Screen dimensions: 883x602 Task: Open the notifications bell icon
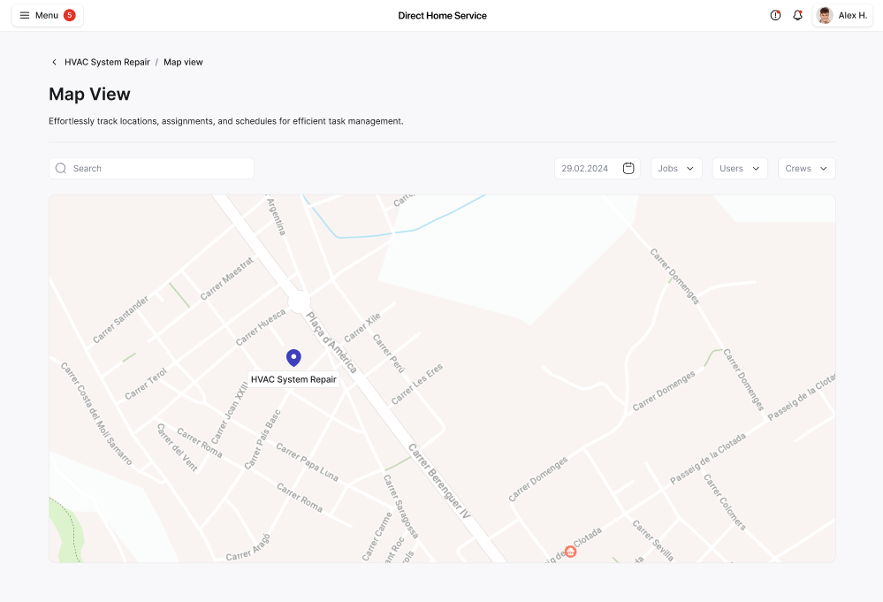tap(797, 15)
